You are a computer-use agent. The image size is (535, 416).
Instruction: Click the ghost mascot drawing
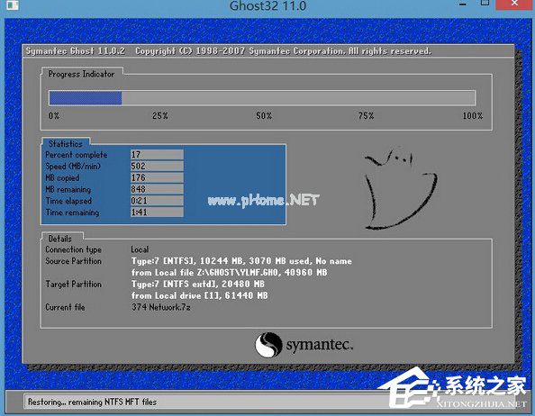[x=401, y=188]
